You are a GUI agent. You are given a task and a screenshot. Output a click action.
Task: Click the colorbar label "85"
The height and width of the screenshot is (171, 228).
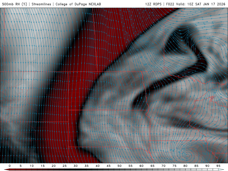click(196, 166)
